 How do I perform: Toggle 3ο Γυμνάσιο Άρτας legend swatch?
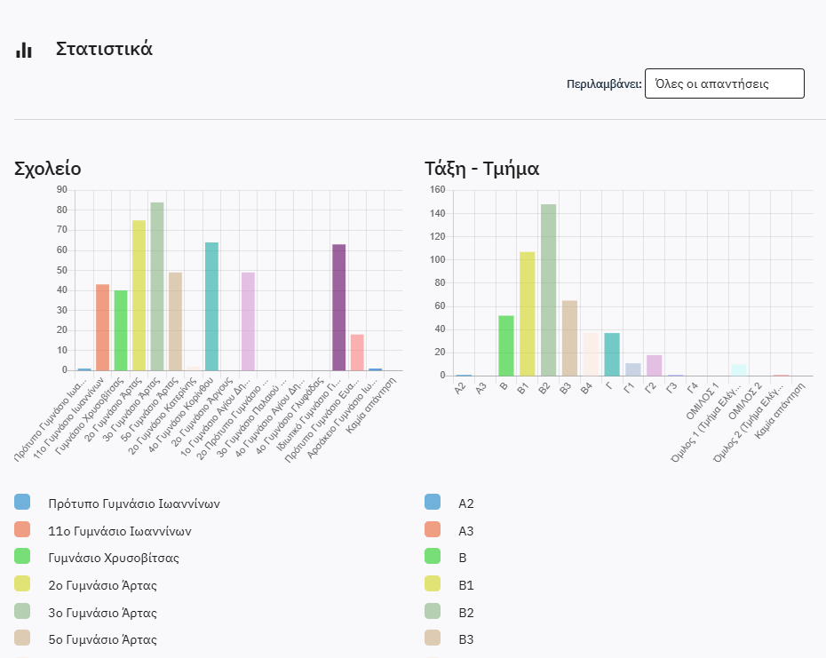click(22, 611)
